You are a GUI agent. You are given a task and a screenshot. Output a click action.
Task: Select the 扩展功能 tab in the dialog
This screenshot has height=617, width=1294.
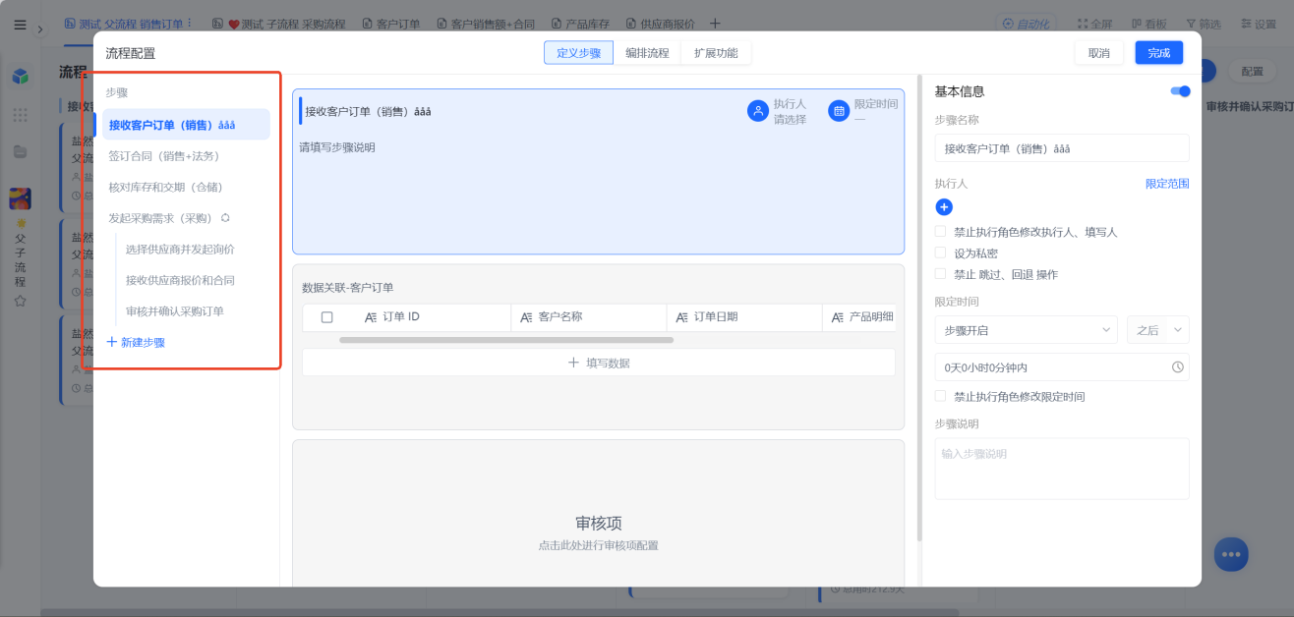(716, 53)
